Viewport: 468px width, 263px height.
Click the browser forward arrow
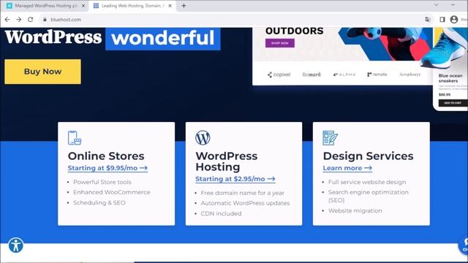point(19,20)
